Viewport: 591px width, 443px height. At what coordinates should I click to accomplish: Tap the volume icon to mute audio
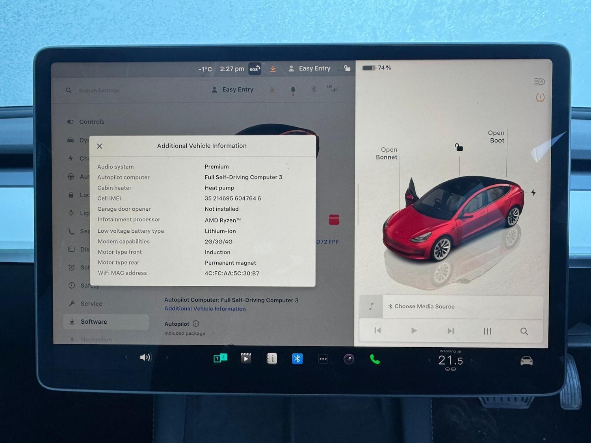click(146, 357)
